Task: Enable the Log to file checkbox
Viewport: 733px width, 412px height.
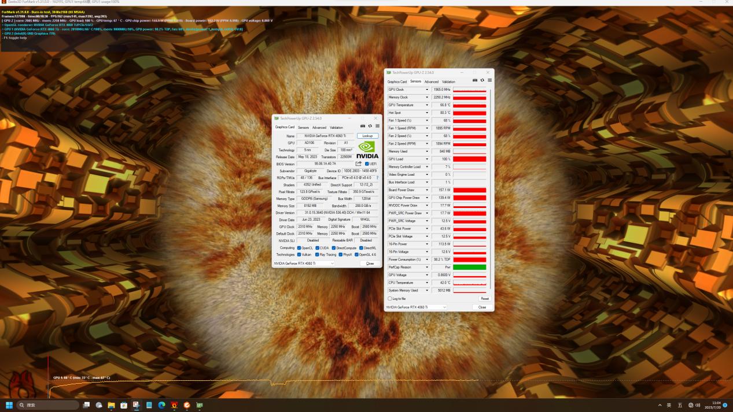Action: pos(390,298)
